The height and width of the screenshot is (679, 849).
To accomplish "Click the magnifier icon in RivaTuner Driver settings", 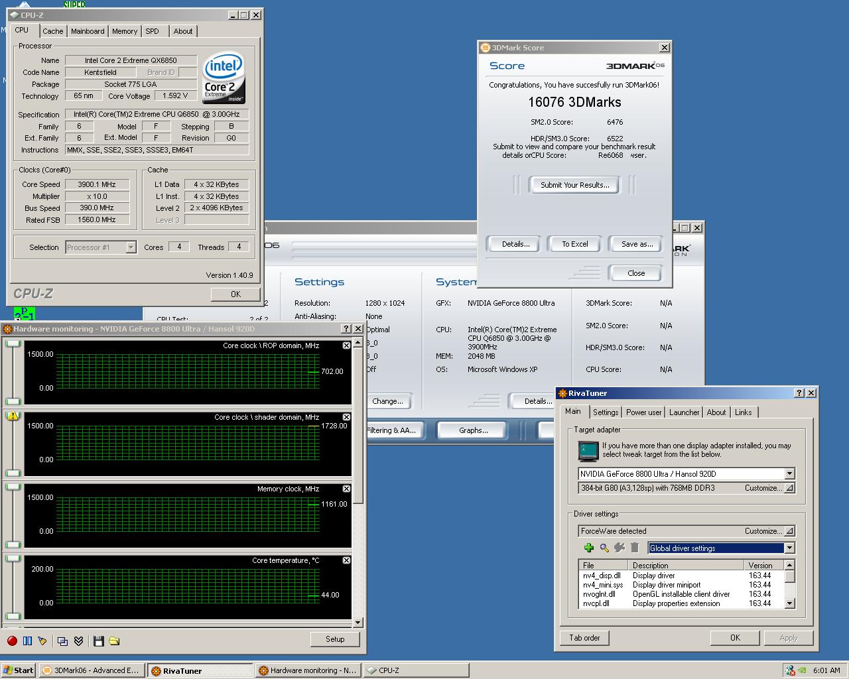I will point(604,548).
